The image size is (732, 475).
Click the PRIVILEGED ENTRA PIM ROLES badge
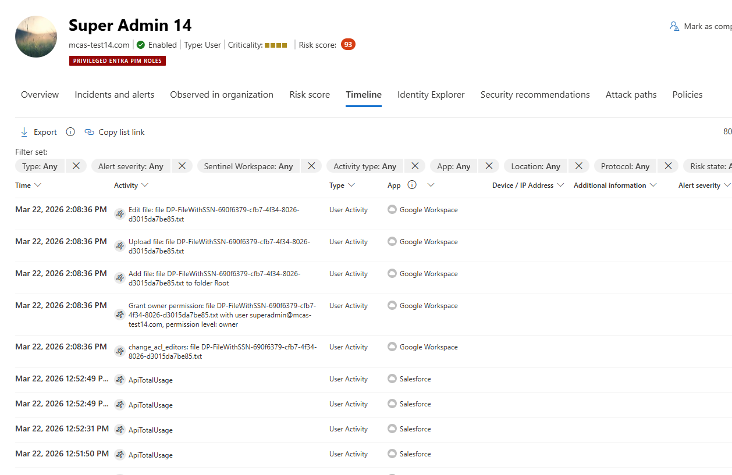click(x=117, y=60)
